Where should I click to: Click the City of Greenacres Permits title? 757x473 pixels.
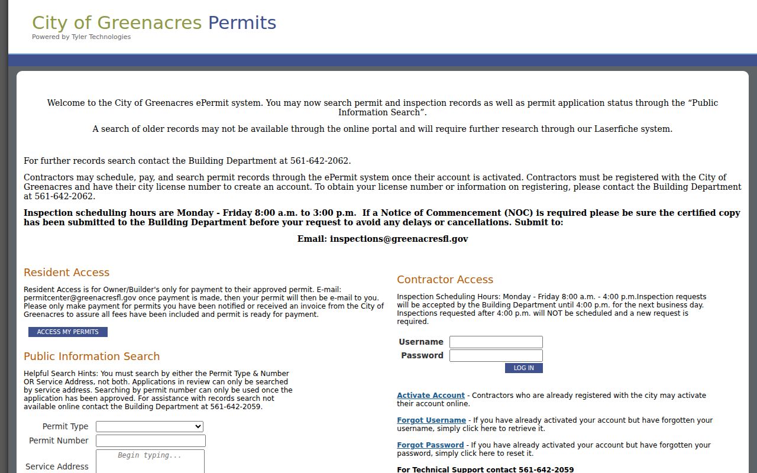(x=154, y=22)
